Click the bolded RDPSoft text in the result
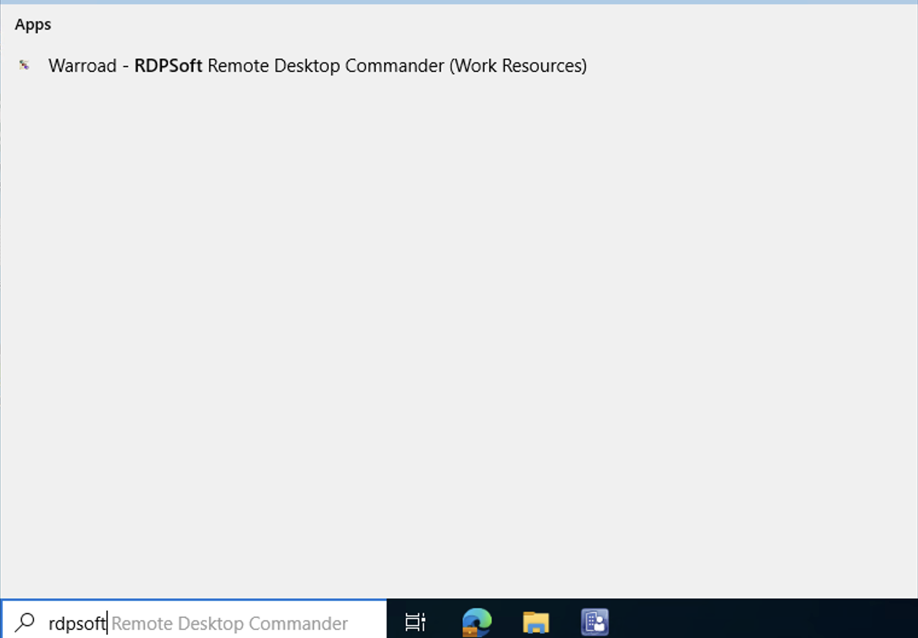 coord(168,65)
